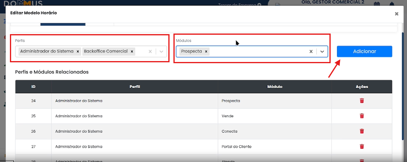The height and width of the screenshot is (162, 407).
Task: Click inside the Módulos input field
Action: (x=259, y=52)
